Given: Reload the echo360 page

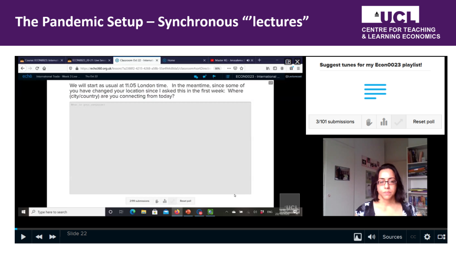Looking at the screenshot, I should tap(37, 68).
